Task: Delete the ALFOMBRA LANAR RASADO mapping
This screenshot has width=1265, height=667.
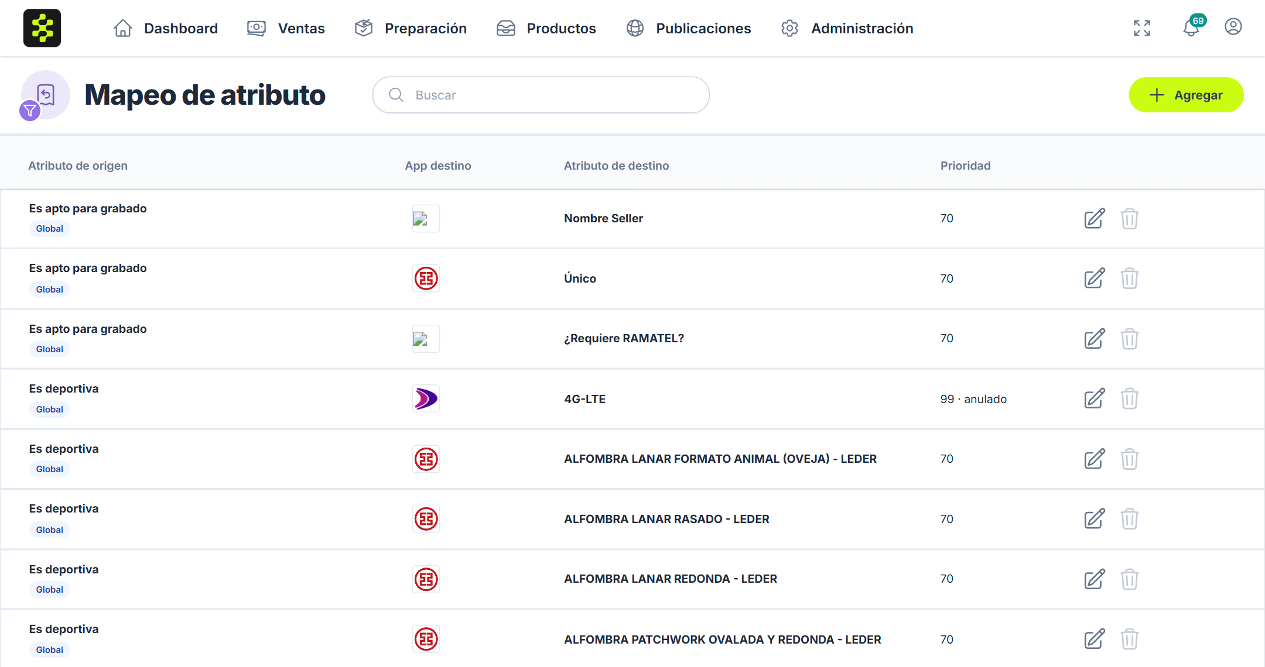Action: 1129,519
